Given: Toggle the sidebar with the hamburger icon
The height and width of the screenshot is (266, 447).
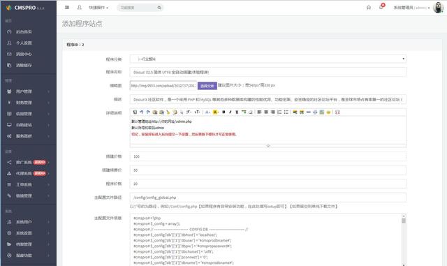Looking at the screenshot, I should [x=67, y=8].
